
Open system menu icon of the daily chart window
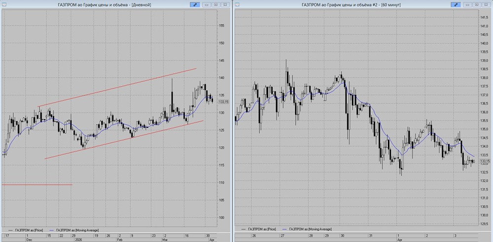[3, 5]
